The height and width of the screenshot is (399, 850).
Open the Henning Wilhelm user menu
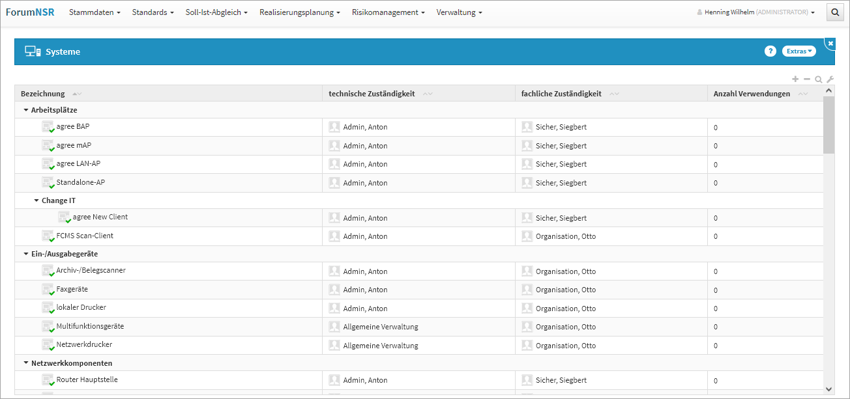(755, 12)
